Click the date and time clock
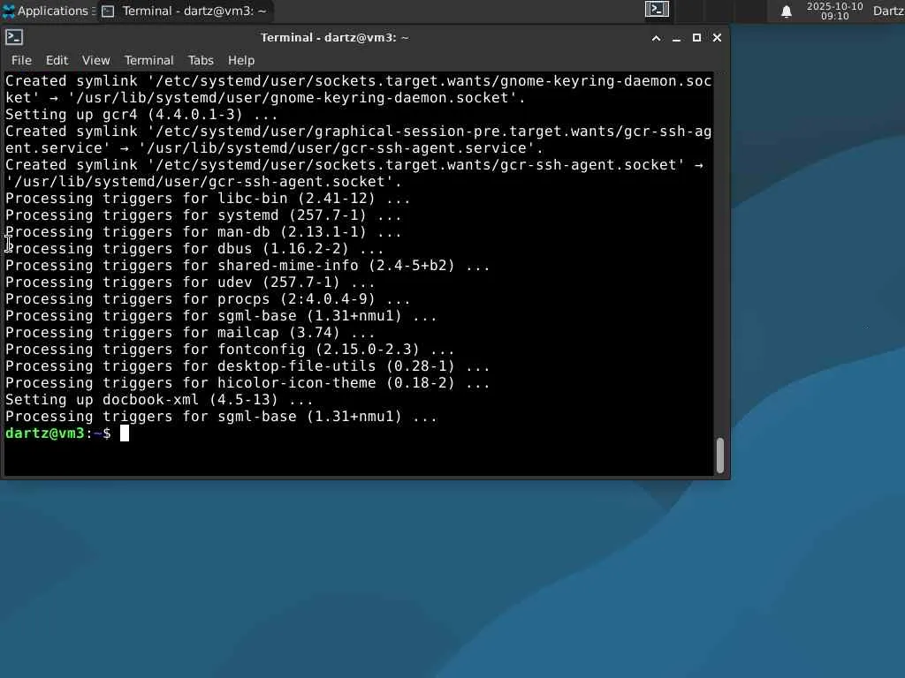 834,11
